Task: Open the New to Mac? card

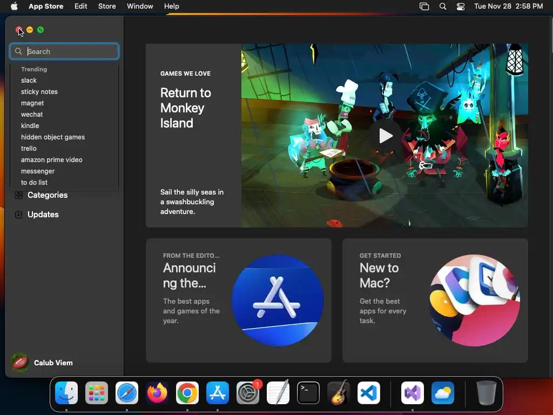Action: tap(435, 300)
